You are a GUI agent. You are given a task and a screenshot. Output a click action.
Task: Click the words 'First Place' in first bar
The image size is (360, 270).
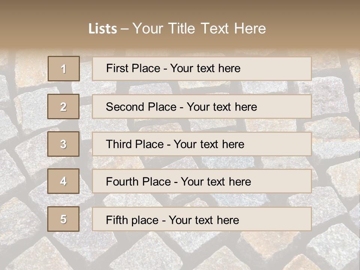(x=133, y=68)
